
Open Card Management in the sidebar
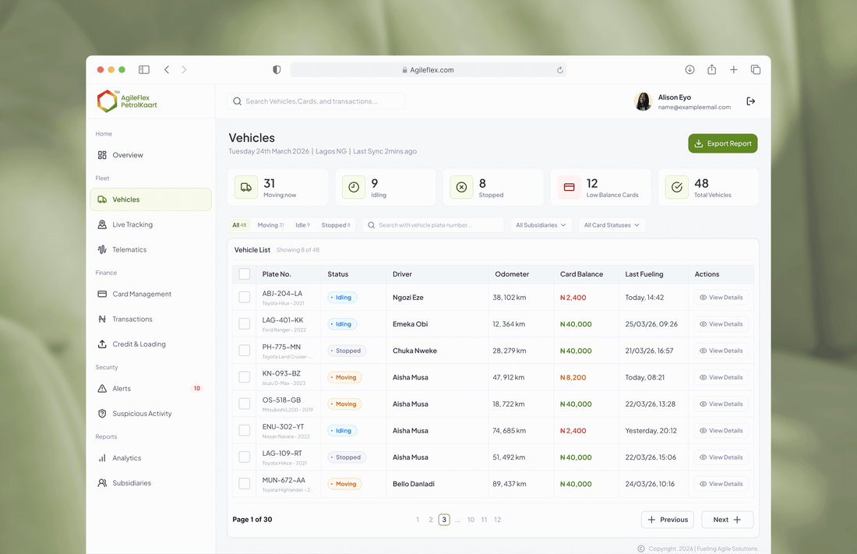coord(151,295)
